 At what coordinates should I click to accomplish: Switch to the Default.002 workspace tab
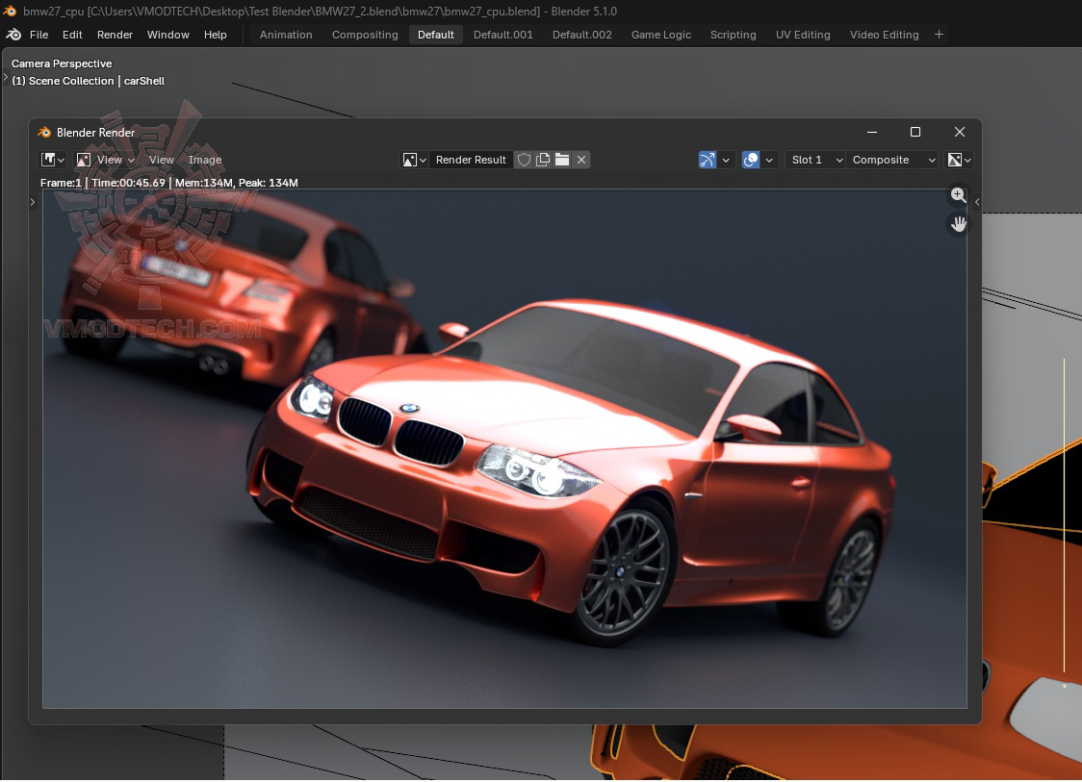point(581,35)
